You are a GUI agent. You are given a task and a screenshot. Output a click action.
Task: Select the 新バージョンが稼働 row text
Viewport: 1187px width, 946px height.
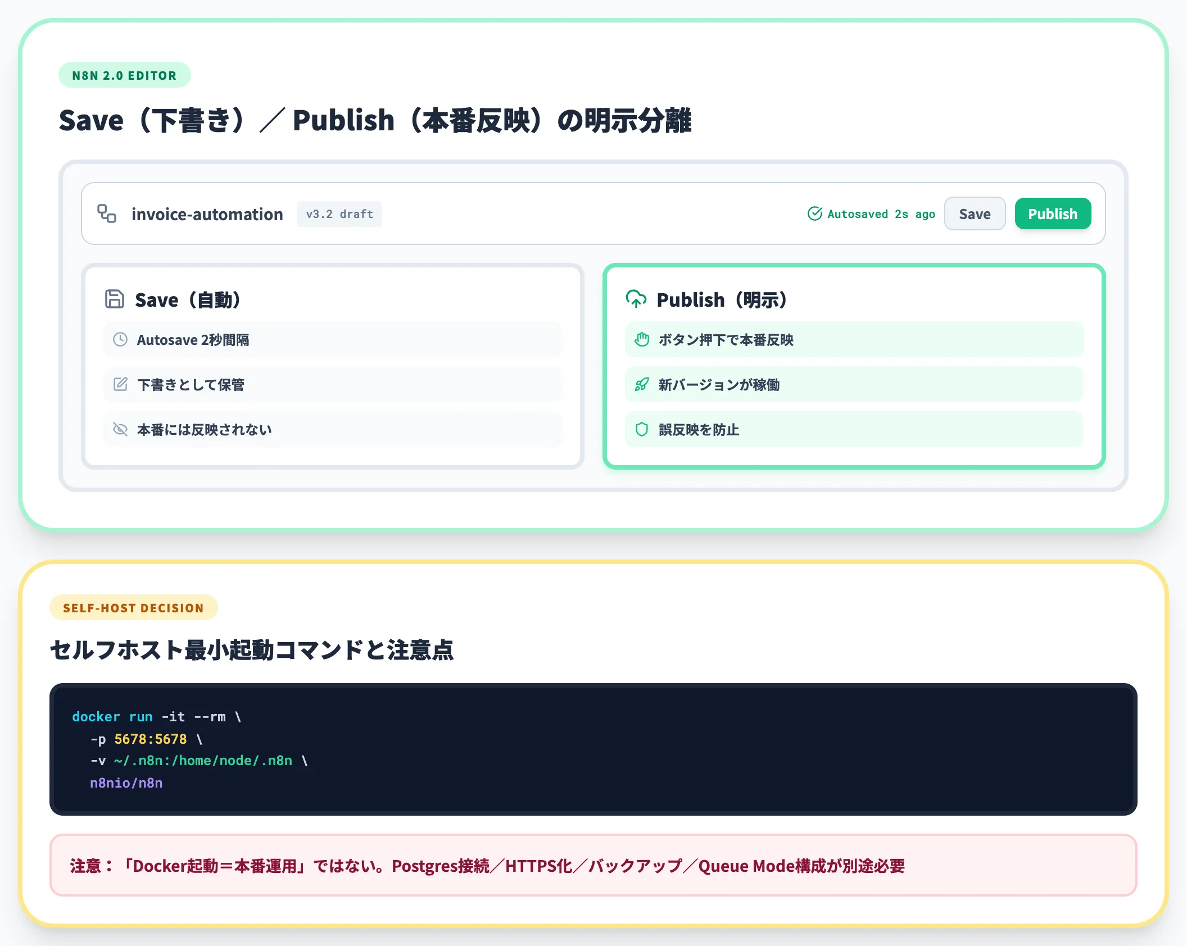coord(719,385)
